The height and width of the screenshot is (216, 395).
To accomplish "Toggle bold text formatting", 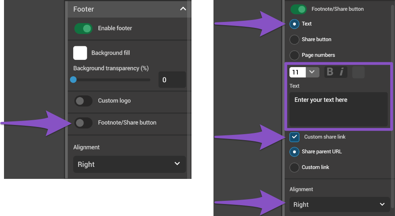I will pyautogui.click(x=330, y=72).
